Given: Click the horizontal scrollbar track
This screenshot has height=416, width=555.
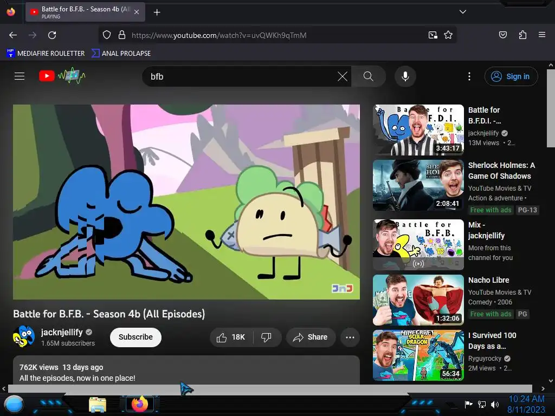Looking at the screenshot, I should tap(270, 389).
